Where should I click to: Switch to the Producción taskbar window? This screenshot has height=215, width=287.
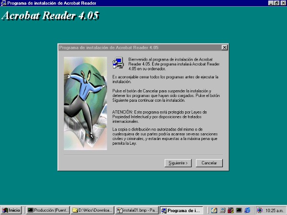point(48,210)
